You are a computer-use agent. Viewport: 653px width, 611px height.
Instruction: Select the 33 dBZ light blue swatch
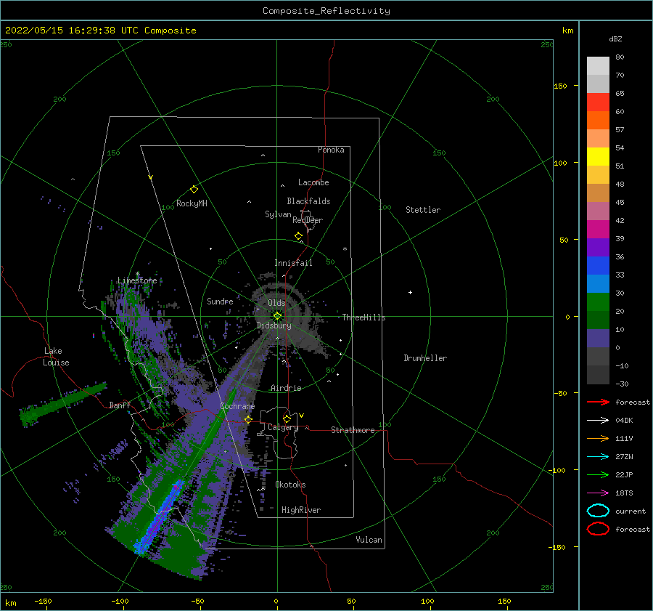tap(598, 283)
